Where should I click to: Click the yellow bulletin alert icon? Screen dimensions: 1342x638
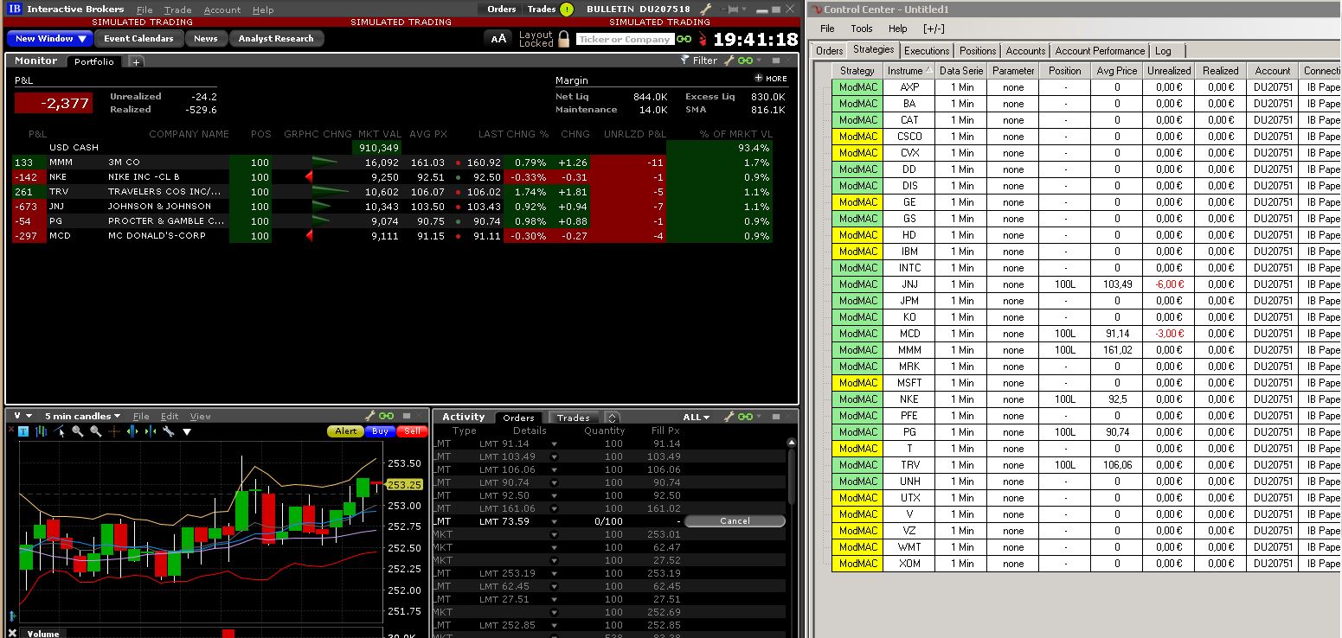tap(567, 10)
